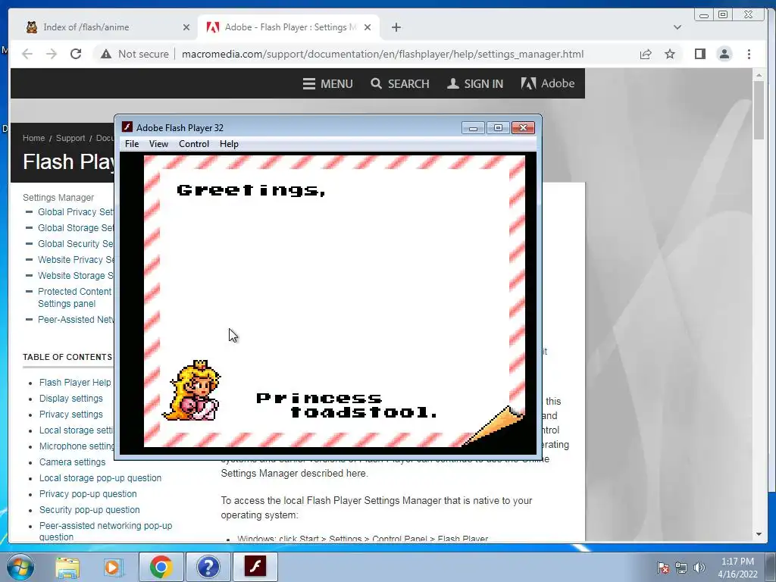This screenshot has height=582, width=776.
Task: Reload the current page
Action: point(76,54)
